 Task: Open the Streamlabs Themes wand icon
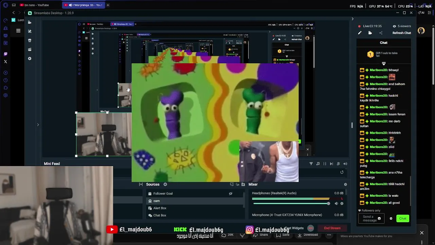point(30,31)
